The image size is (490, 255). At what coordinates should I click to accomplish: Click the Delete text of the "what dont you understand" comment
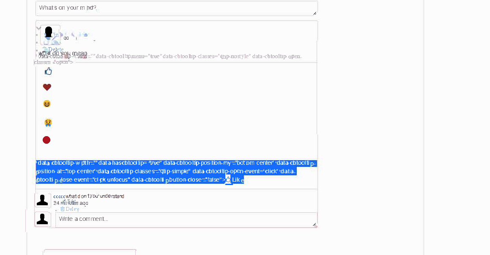pos(72,209)
